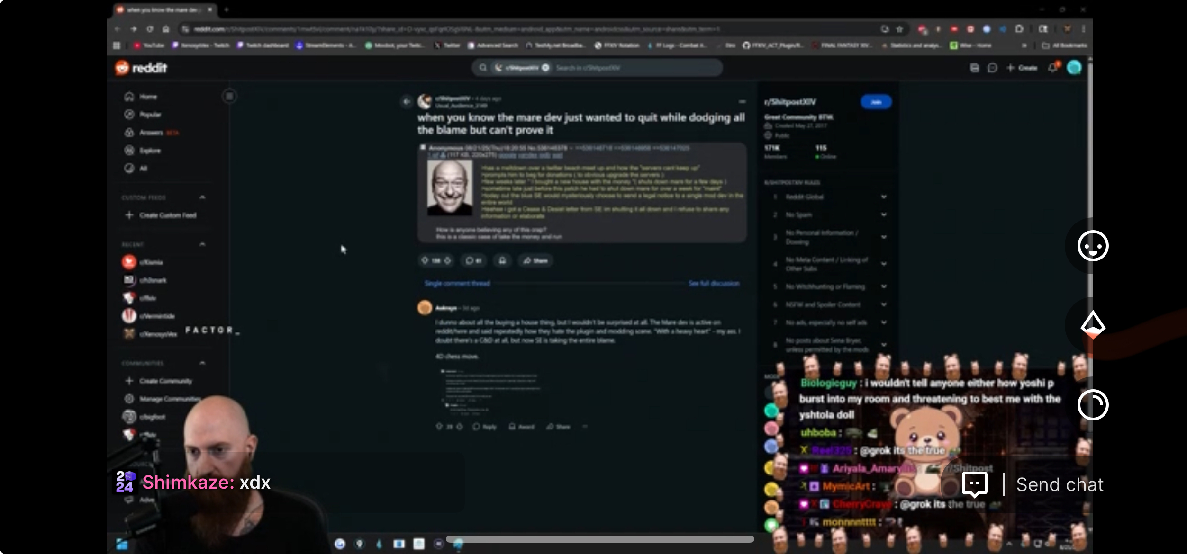
Task: Expand the Reddit Global rule
Action: (x=883, y=197)
